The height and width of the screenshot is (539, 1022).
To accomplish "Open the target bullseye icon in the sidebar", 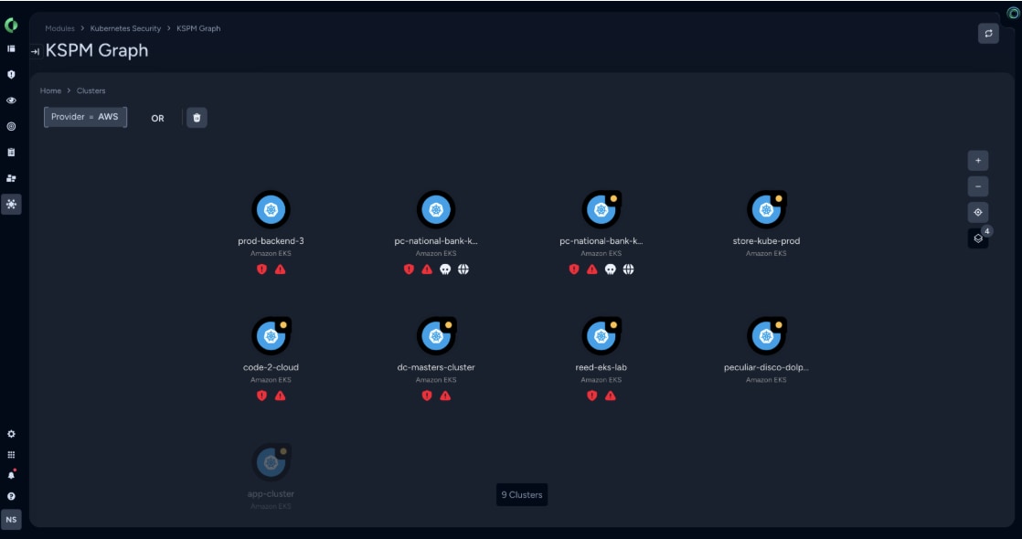I will [11, 126].
